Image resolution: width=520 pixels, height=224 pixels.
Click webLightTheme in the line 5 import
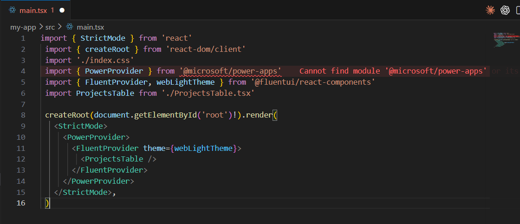[x=185, y=82]
